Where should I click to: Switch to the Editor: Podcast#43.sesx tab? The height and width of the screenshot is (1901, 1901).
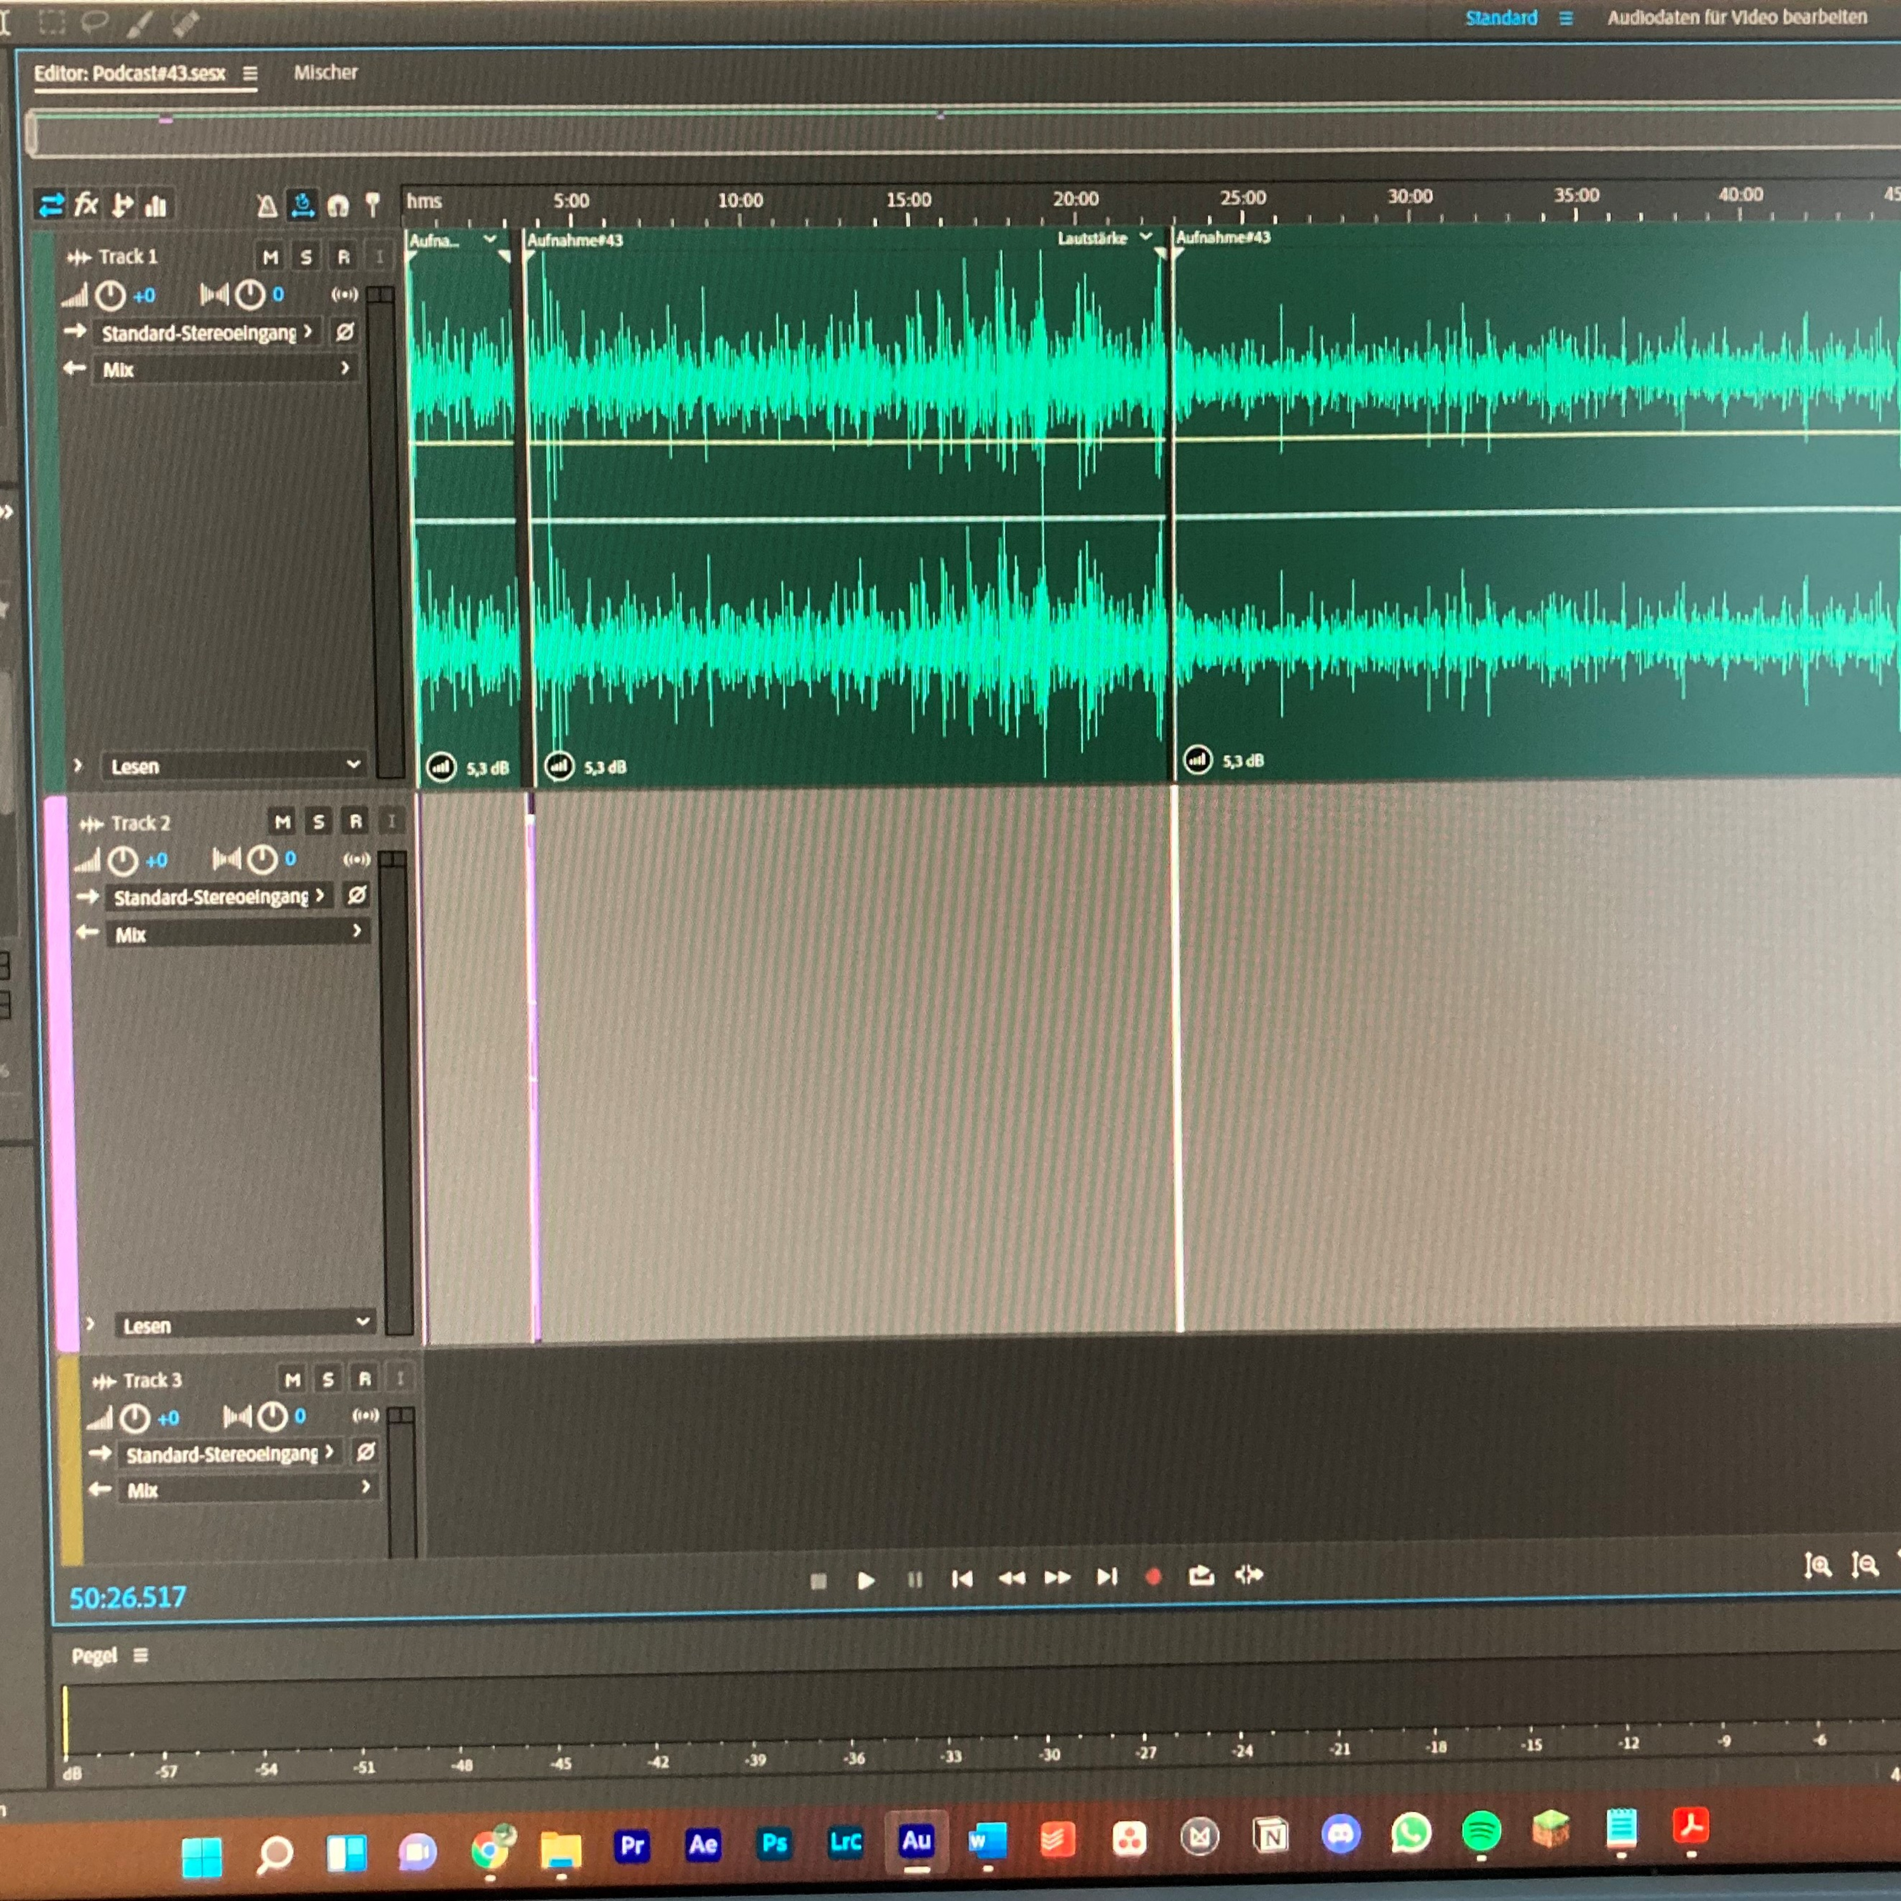coord(130,74)
